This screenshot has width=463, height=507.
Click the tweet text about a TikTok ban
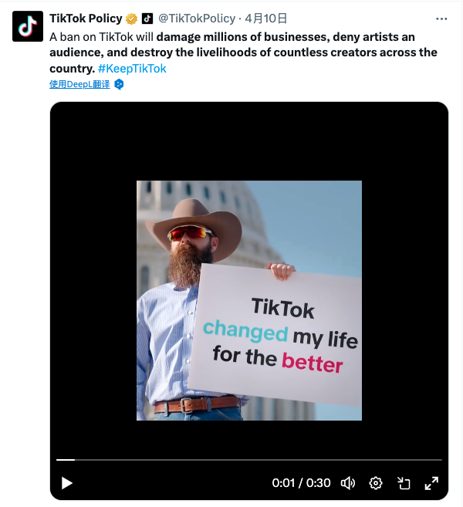243,52
